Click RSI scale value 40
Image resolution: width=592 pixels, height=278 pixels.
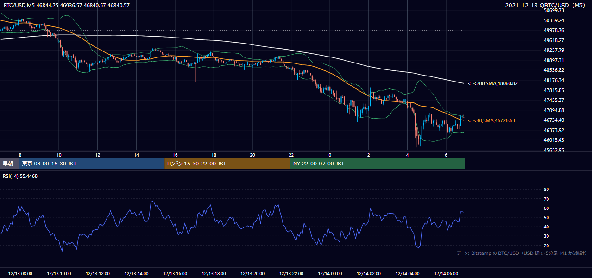click(546, 227)
